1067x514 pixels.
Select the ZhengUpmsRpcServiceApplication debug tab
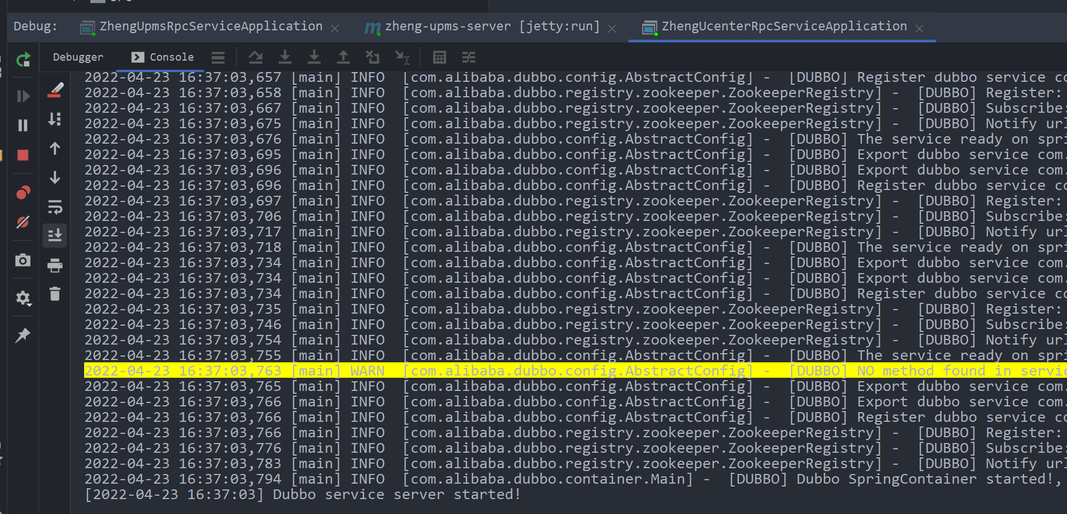(x=211, y=26)
